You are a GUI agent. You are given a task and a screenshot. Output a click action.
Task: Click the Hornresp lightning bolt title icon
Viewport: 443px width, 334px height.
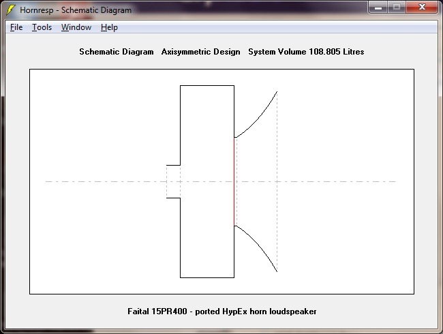(x=10, y=10)
